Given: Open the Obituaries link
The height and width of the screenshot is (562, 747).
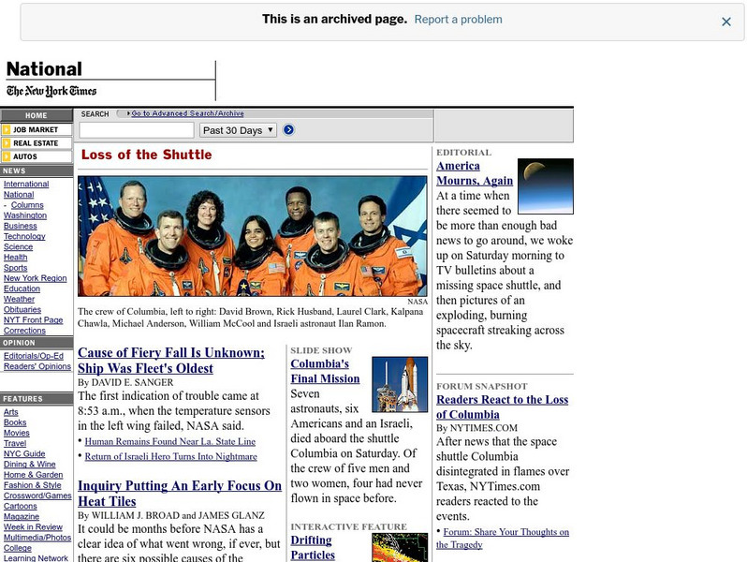Looking at the screenshot, I should [22, 310].
